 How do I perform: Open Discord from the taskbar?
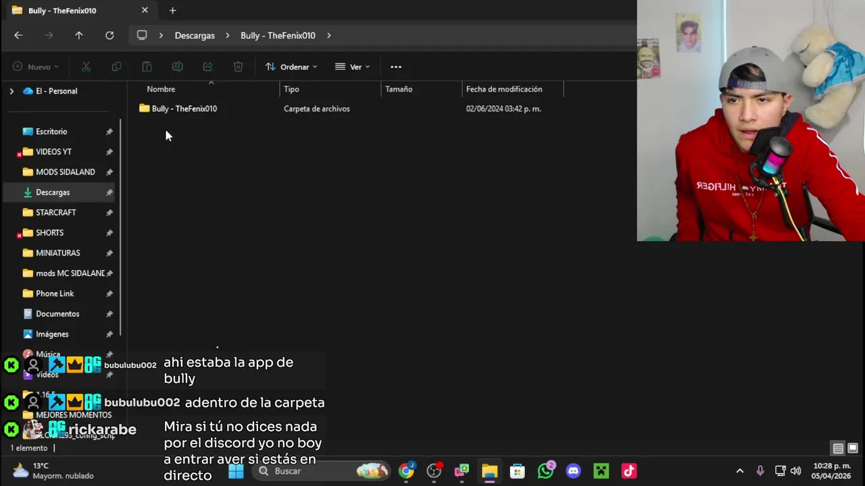click(573, 471)
